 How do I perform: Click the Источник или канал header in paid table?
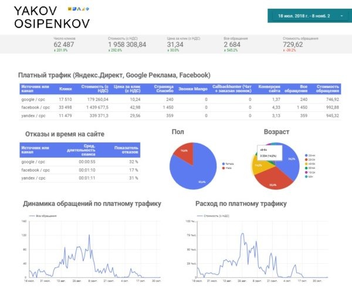point(35,89)
